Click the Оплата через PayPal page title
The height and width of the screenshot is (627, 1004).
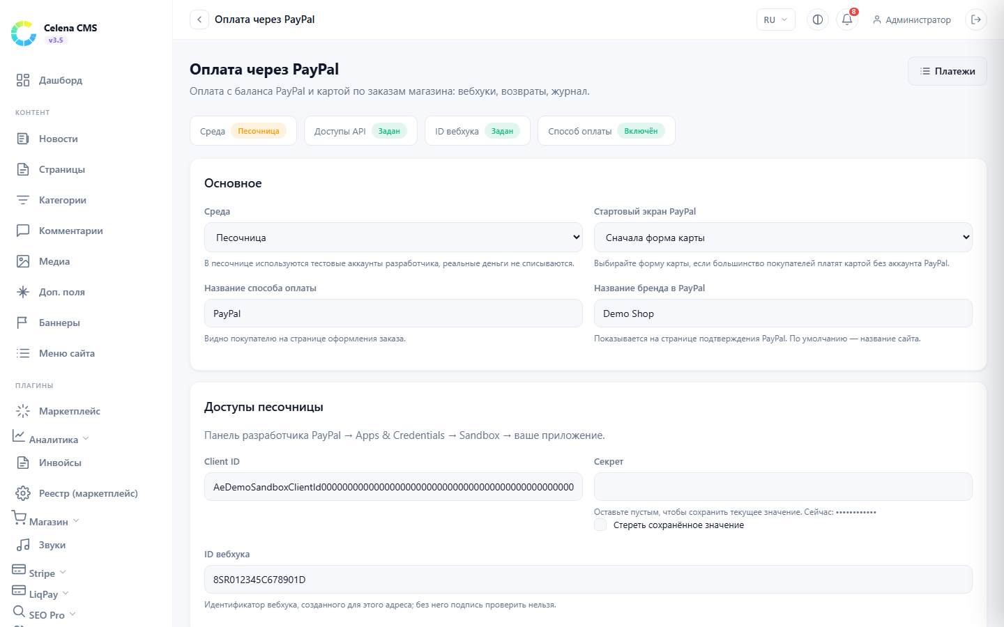(264, 70)
